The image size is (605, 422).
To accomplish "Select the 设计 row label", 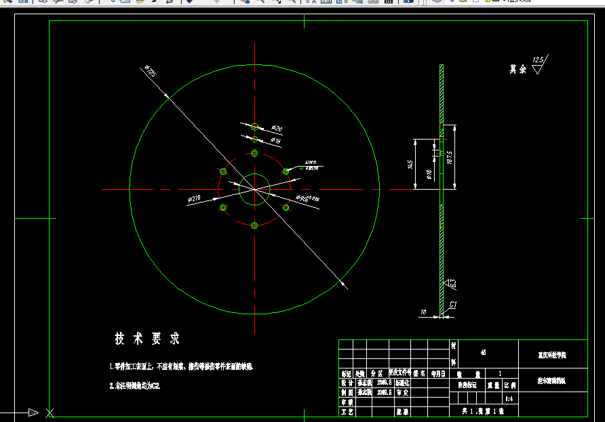I will pos(347,383).
